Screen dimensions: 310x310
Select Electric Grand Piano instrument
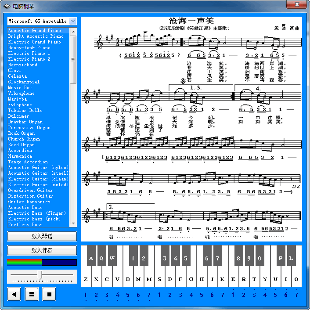39,42
